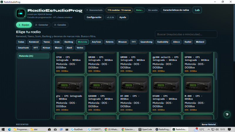The width and height of the screenshot is (235, 132).
Task: Select the HT600 radio image
Action: tap(166, 85)
